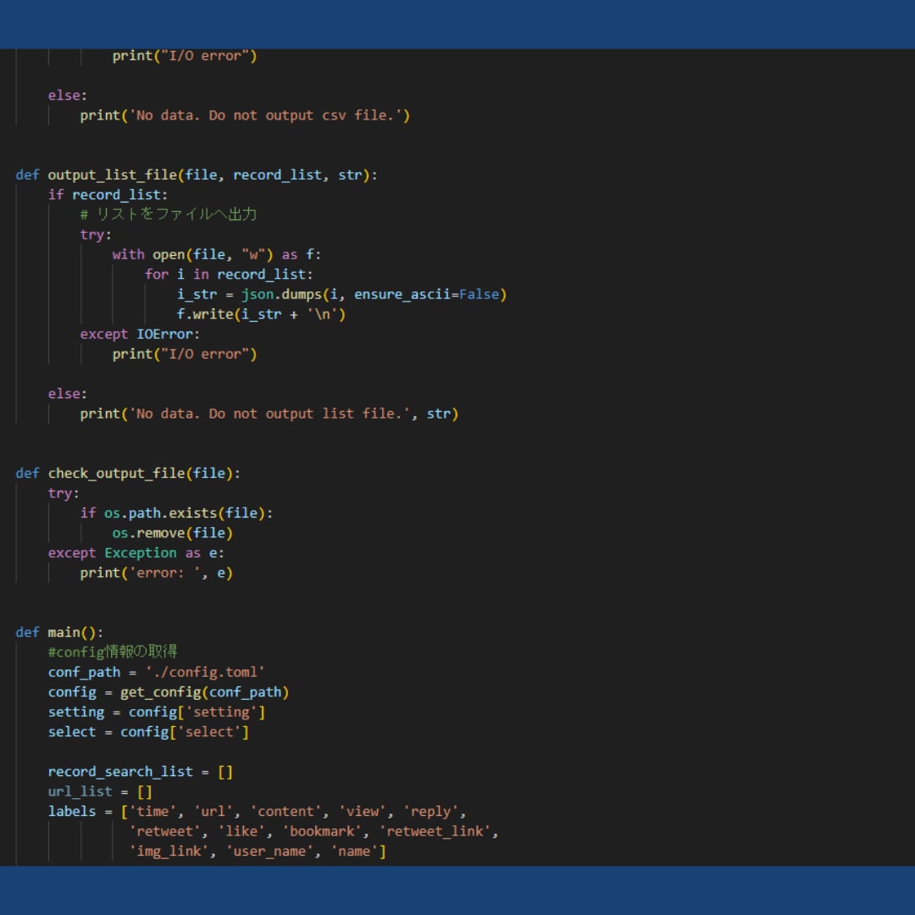Select the Japanese comment 'リストをファイルへ出力'
This screenshot has width=915, height=915.
[176, 214]
